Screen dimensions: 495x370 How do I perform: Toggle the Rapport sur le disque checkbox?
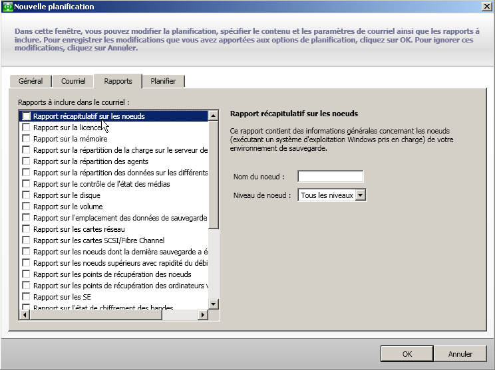tap(26, 195)
